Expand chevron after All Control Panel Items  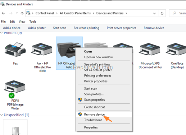point(94,13)
